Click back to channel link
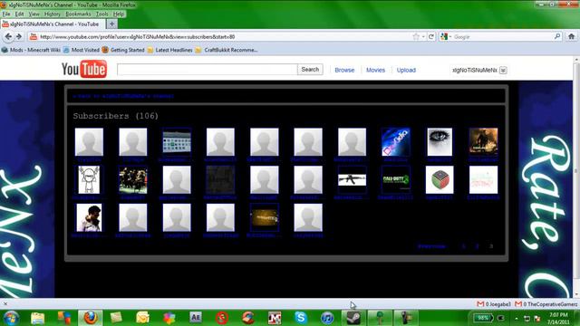Viewport: 580px width, 326px height. 123,96
